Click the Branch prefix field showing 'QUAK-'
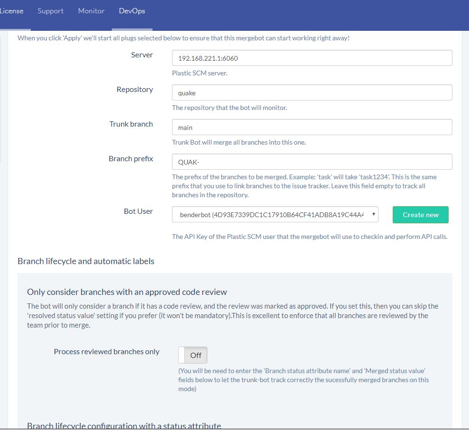Viewport: 469px width, 430px height. (x=312, y=161)
